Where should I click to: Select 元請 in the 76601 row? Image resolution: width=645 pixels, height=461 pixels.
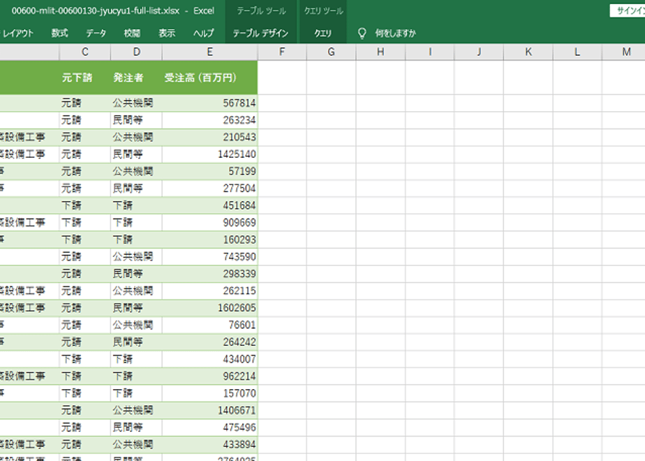pyautogui.click(x=71, y=325)
